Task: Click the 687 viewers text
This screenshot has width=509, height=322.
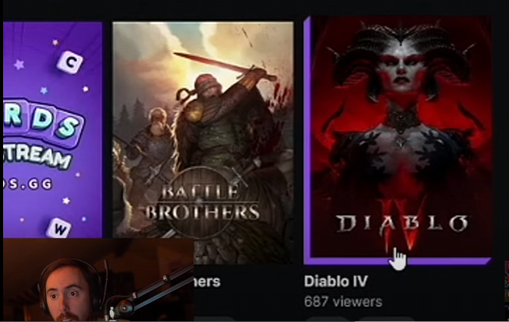Action: 343,302
